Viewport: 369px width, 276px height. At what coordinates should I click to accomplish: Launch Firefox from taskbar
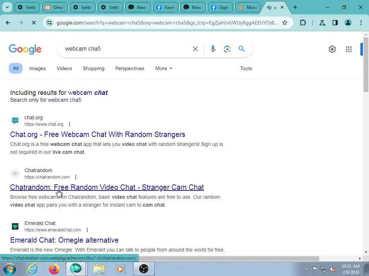[x=54, y=268]
